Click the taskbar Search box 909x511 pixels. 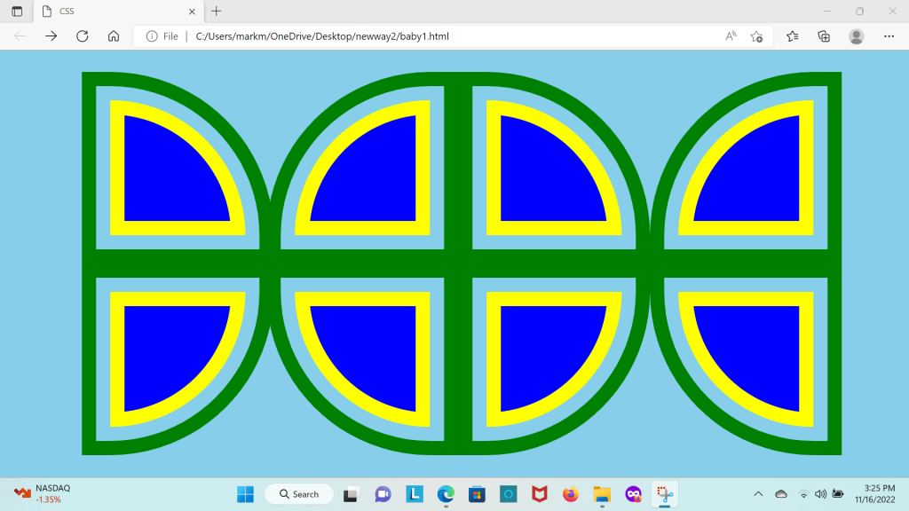(299, 494)
